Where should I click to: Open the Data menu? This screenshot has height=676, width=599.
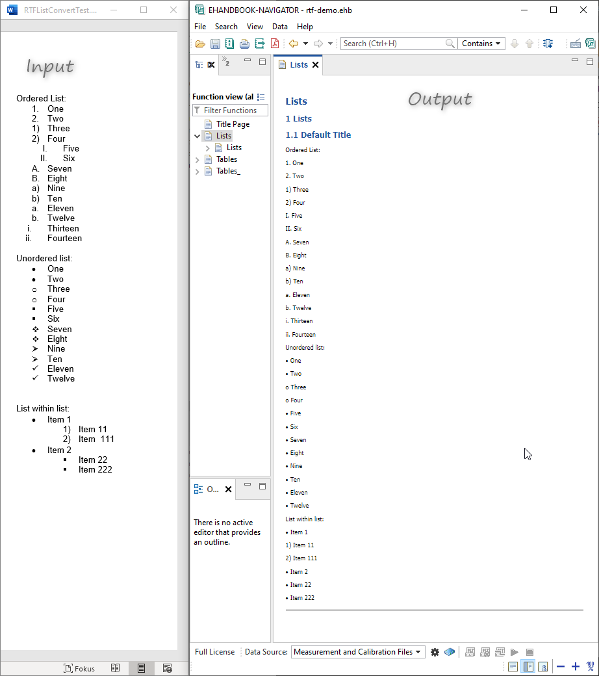point(279,27)
